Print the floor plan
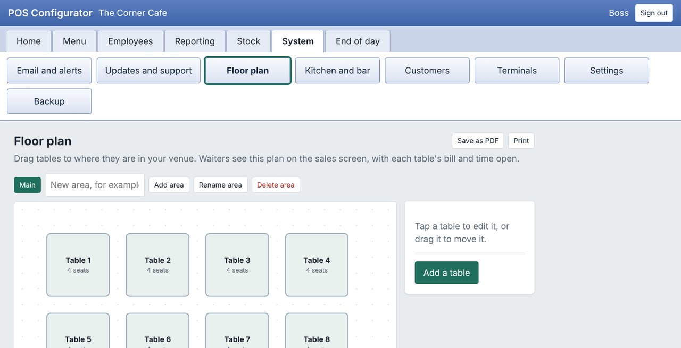 tap(521, 141)
